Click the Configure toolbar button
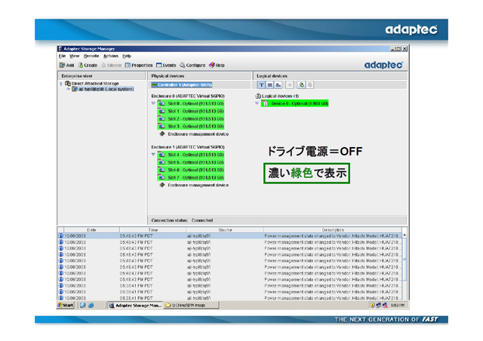This screenshot has height=341, width=483. click(192, 66)
